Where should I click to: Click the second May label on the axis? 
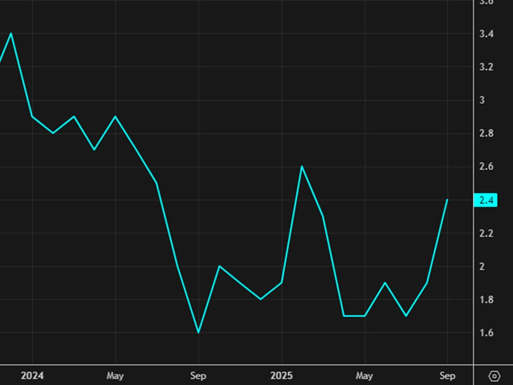pyautogui.click(x=365, y=376)
